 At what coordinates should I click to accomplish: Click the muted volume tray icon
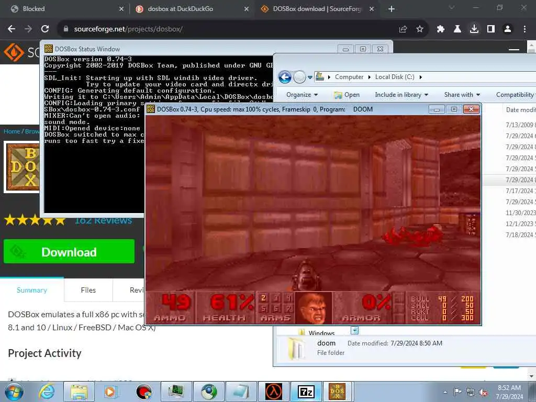(483, 392)
